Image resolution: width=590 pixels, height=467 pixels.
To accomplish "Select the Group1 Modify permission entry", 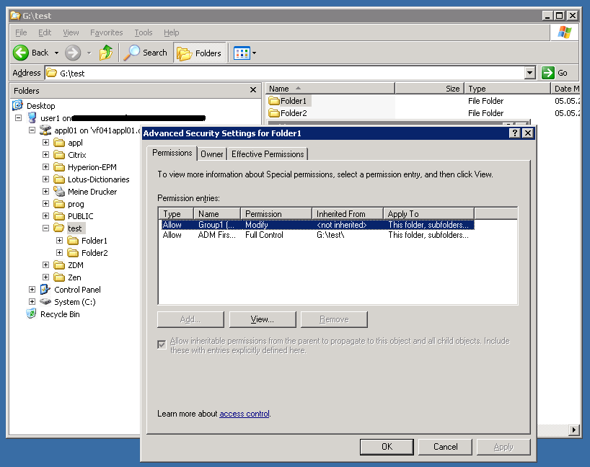I will (x=317, y=225).
